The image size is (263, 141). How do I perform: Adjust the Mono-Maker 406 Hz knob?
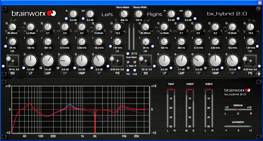[x=124, y=14]
